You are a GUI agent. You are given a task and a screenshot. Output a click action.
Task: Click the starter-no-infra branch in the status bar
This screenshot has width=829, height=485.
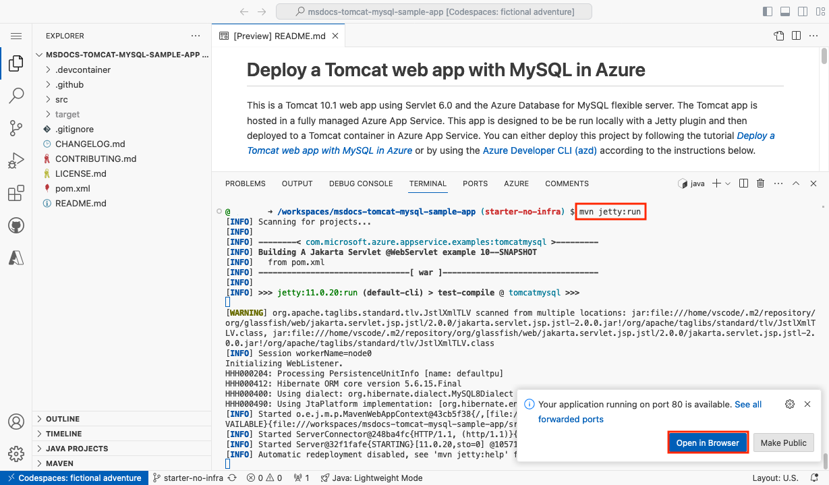point(188,478)
